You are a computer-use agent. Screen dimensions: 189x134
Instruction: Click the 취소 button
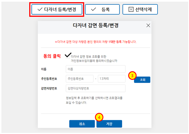(82, 124)
